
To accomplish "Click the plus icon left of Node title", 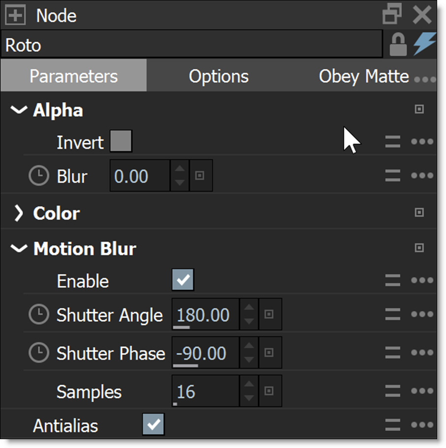I will click(x=15, y=16).
